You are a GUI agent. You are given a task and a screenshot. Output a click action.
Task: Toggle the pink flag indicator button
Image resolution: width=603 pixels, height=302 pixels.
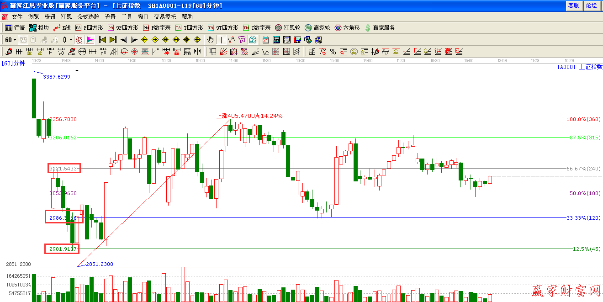(x=90, y=40)
